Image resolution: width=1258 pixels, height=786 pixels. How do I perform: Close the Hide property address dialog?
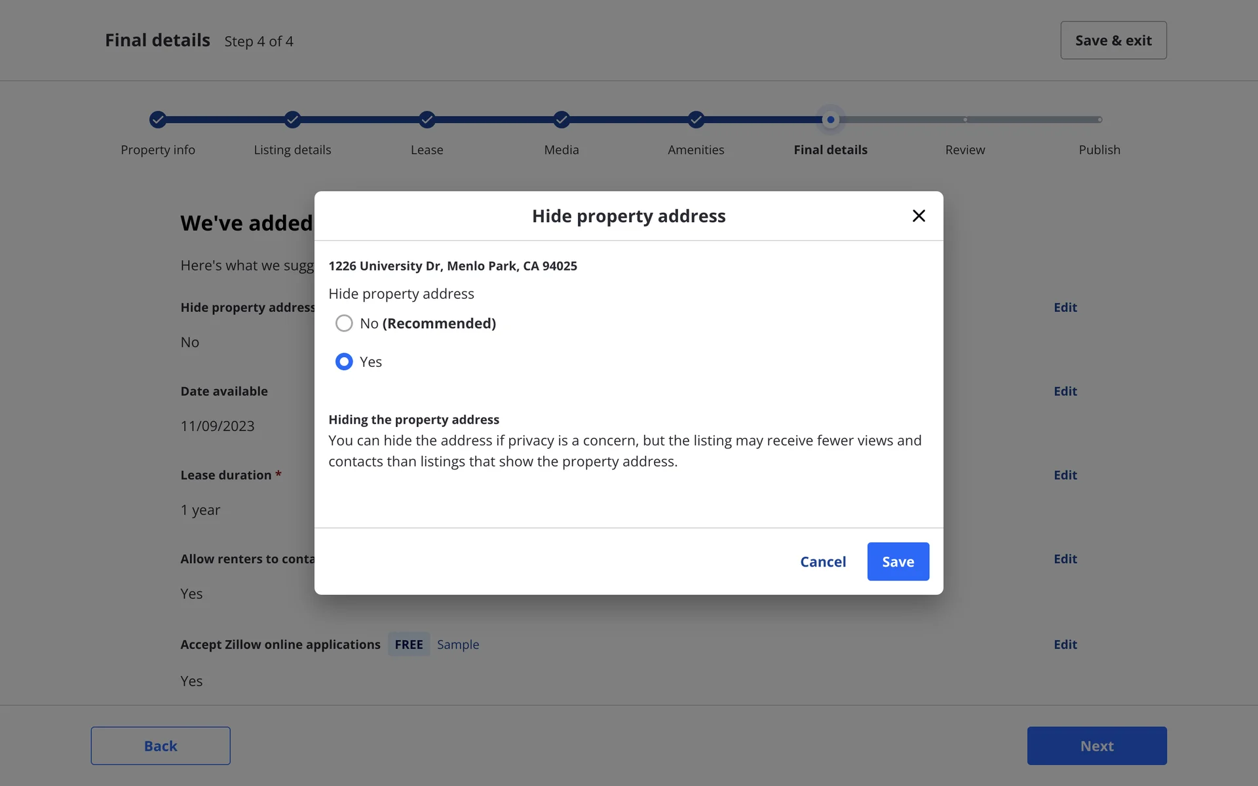pos(919,215)
